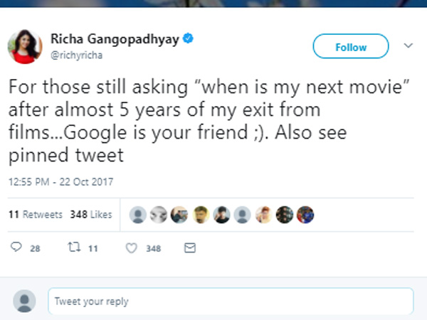Screen dimensions: 427x320
Task: Click the third liker avatar
Action: pyautogui.click(x=181, y=214)
